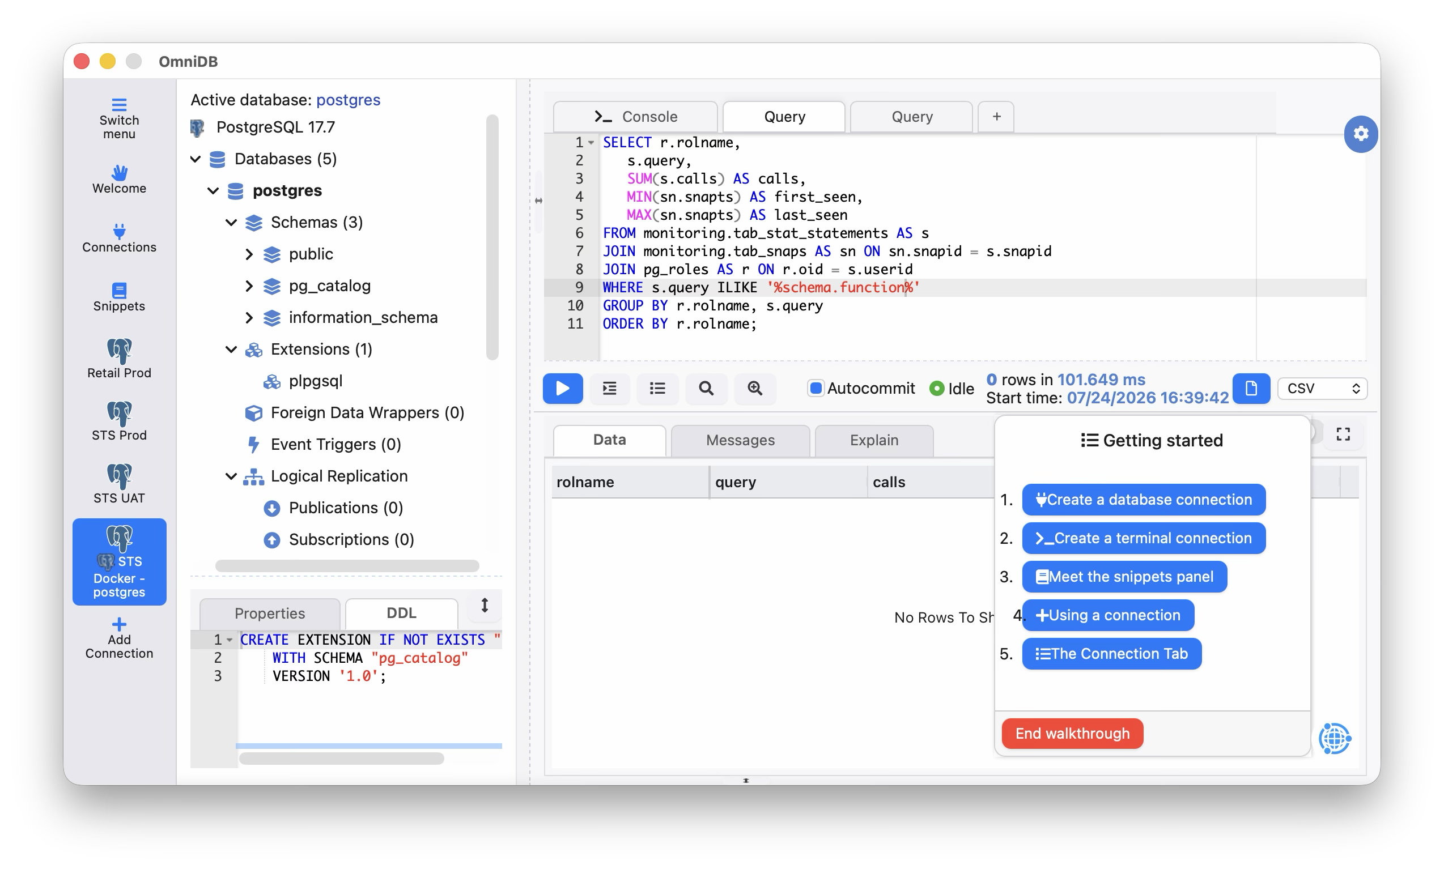Image resolution: width=1444 pixels, height=869 pixels.
Task: Click the indent SQL icon
Action: point(609,388)
